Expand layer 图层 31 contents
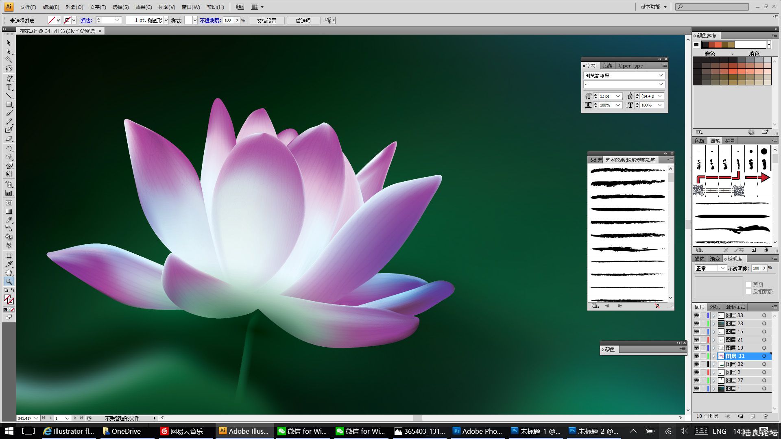The width and height of the screenshot is (781, 439). coord(713,356)
